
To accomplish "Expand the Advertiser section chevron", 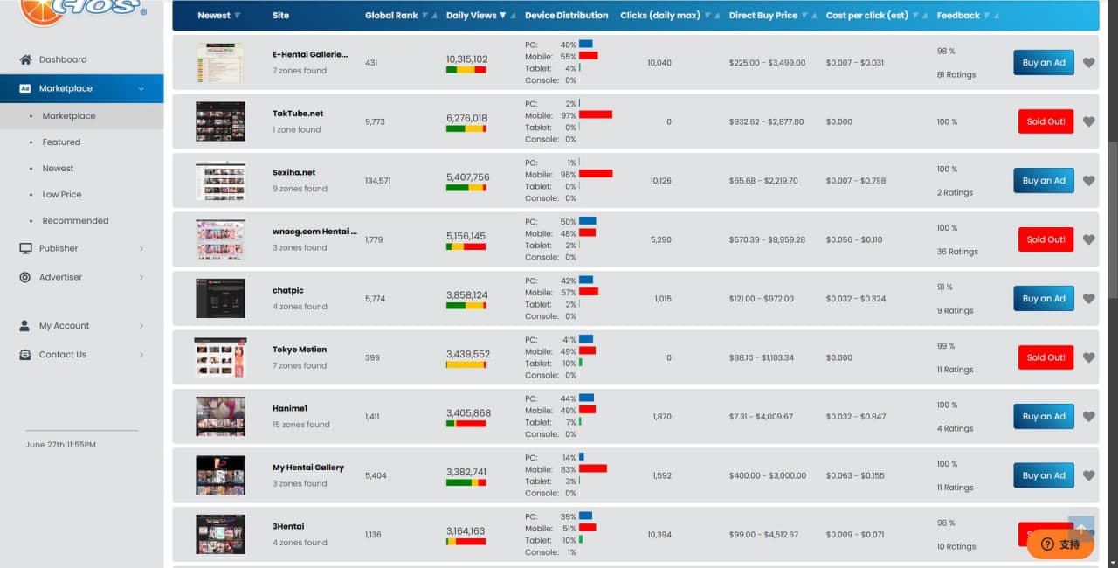I will click(141, 277).
